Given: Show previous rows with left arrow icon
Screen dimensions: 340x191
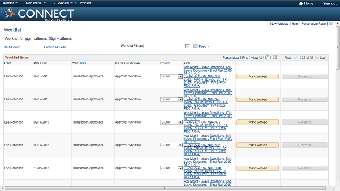Looking at the screenshot, I should pos(295,57).
